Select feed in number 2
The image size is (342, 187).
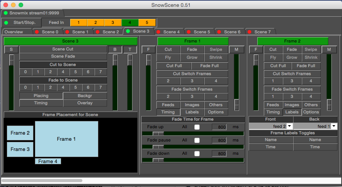96,22
